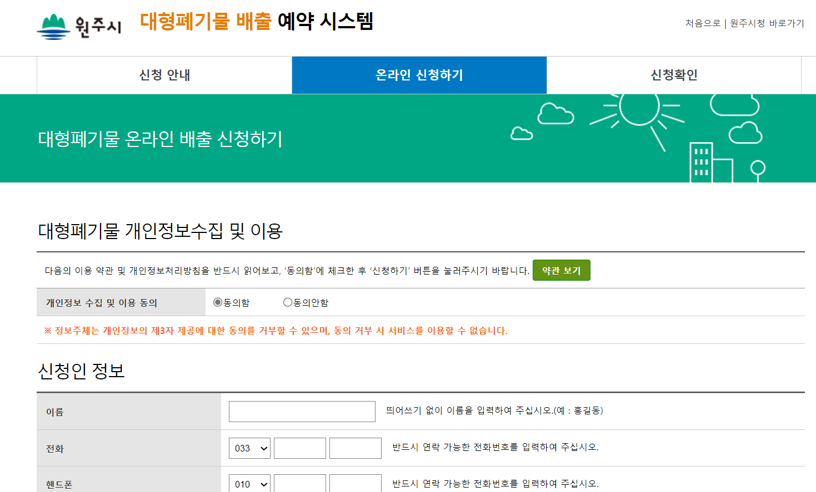Select the 동의안함 radio button
The height and width of the screenshot is (492, 816).
tap(287, 301)
